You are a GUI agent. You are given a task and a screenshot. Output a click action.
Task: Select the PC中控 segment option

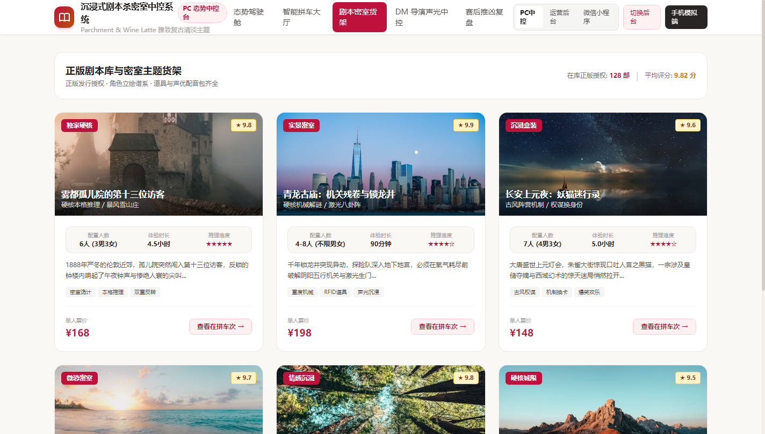coord(529,17)
